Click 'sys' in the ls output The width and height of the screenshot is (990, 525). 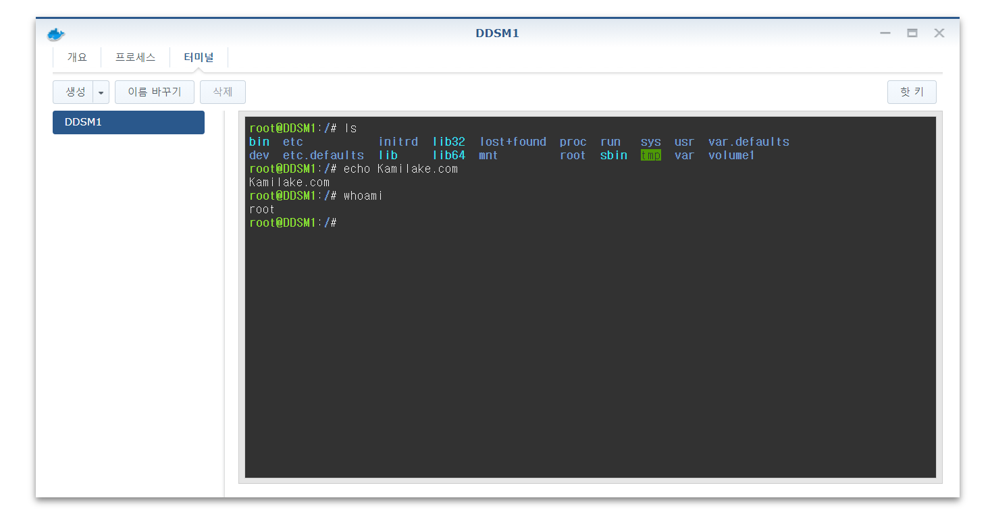(x=651, y=142)
